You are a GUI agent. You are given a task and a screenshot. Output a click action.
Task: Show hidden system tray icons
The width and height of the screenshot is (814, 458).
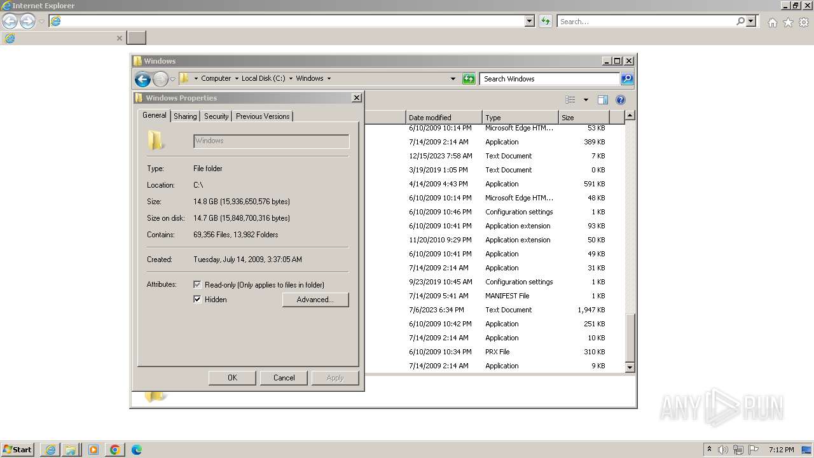click(x=709, y=450)
